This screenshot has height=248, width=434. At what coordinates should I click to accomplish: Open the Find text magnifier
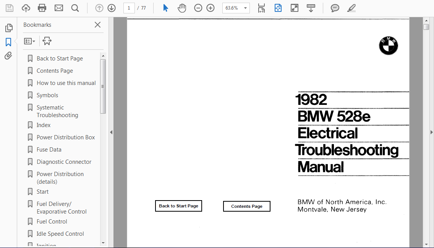[75, 8]
